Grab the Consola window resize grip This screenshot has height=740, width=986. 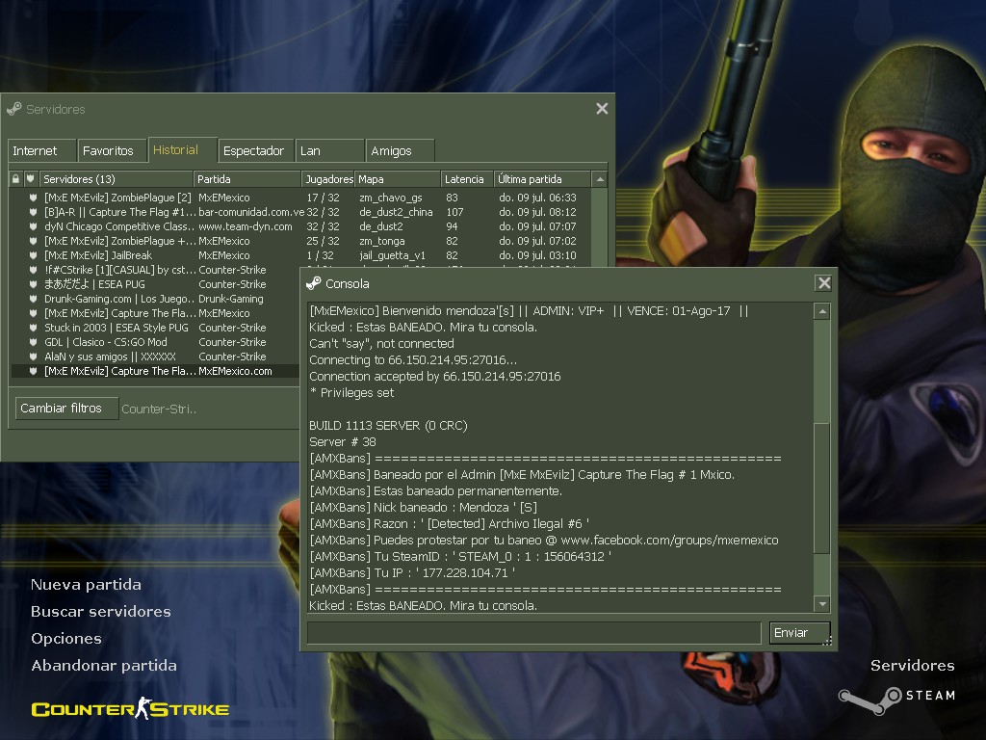(x=827, y=641)
